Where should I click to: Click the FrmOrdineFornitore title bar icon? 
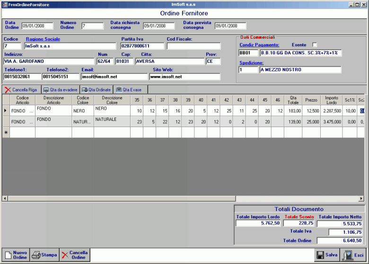tap(5, 4)
